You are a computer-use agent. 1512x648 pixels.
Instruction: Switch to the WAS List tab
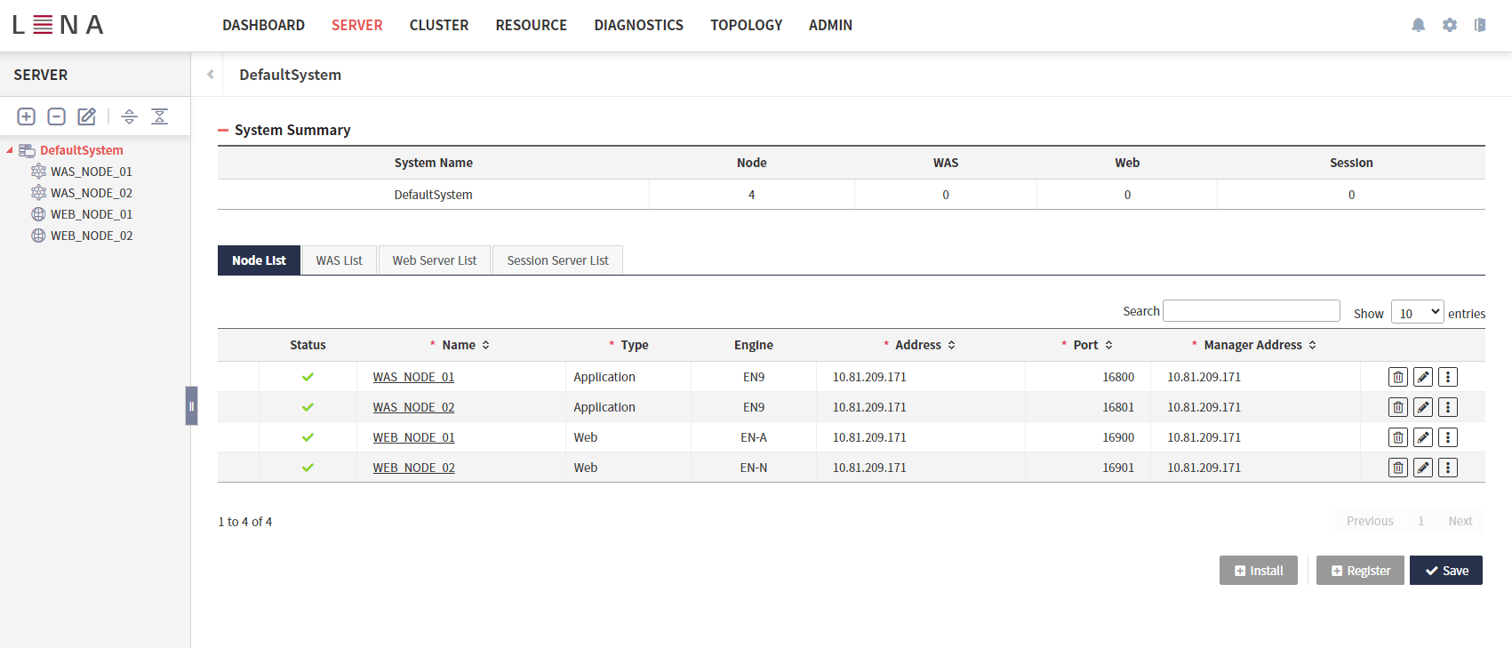pyautogui.click(x=340, y=260)
